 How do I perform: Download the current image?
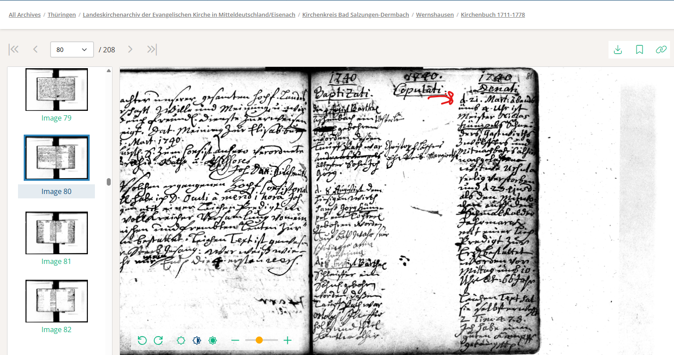(618, 50)
